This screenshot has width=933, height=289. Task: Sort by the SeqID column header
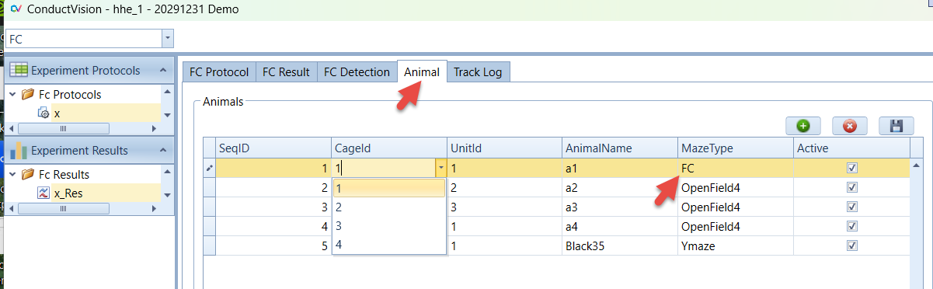(273, 148)
